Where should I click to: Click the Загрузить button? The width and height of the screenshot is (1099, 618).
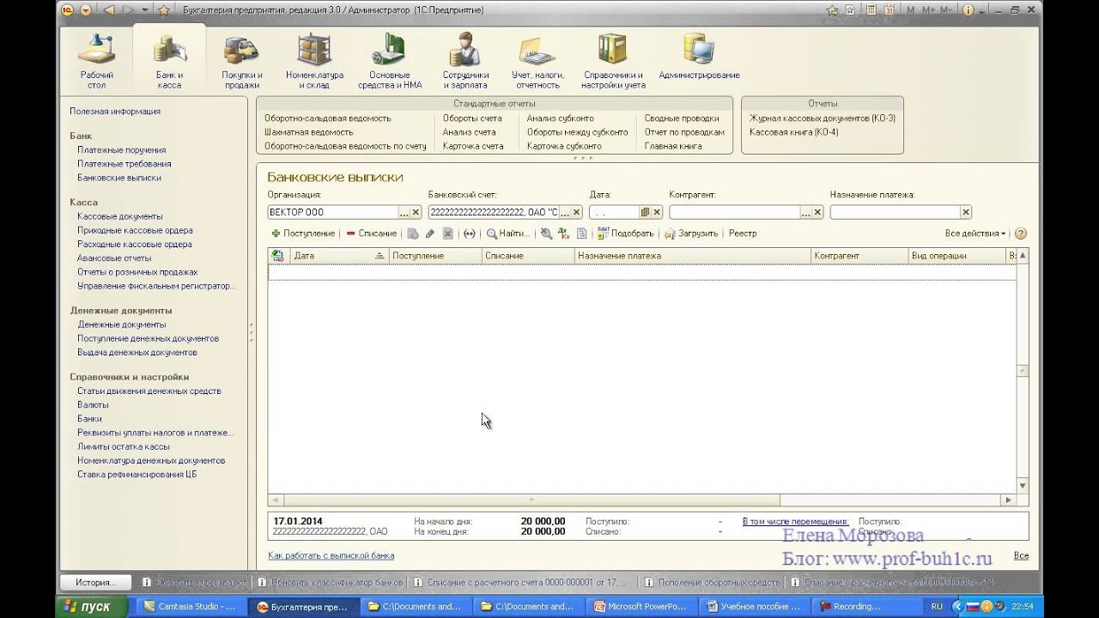(x=691, y=233)
